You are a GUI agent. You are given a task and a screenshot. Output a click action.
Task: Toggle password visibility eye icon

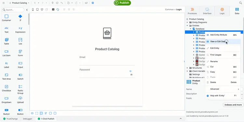pos(131,75)
